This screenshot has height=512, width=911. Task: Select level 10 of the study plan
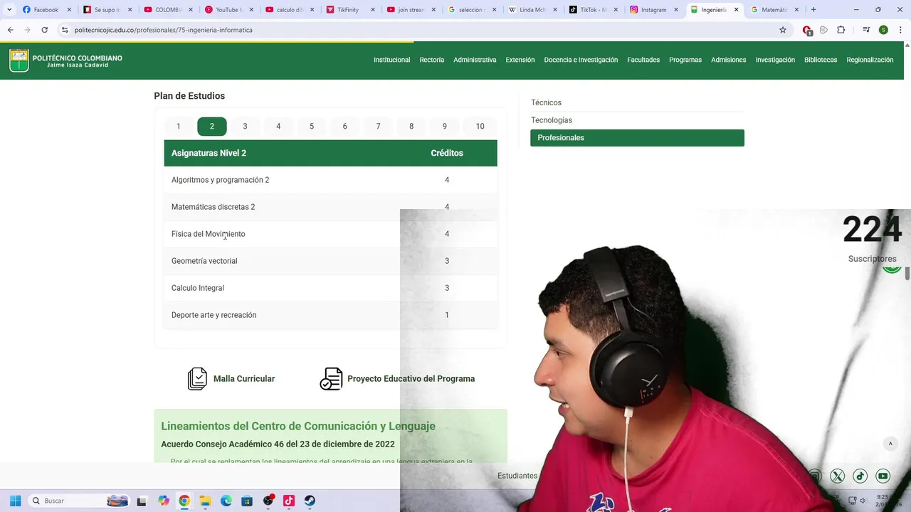click(x=480, y=127)
